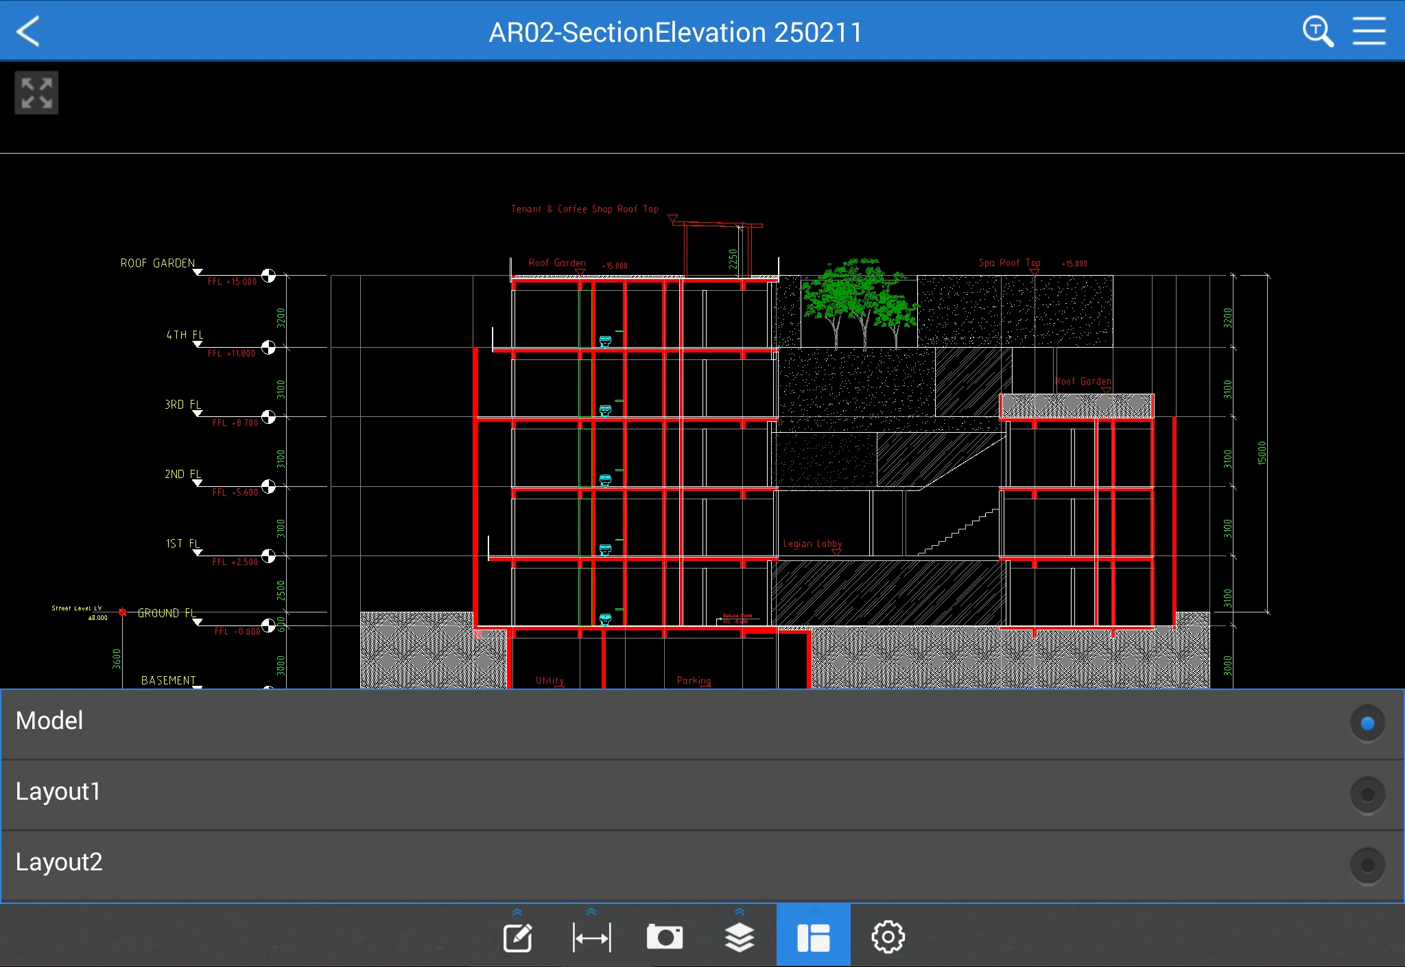This screenshot has height=967, width=1405.
Task: Take a snapshot with the camera tool
Action: (665, 936)
